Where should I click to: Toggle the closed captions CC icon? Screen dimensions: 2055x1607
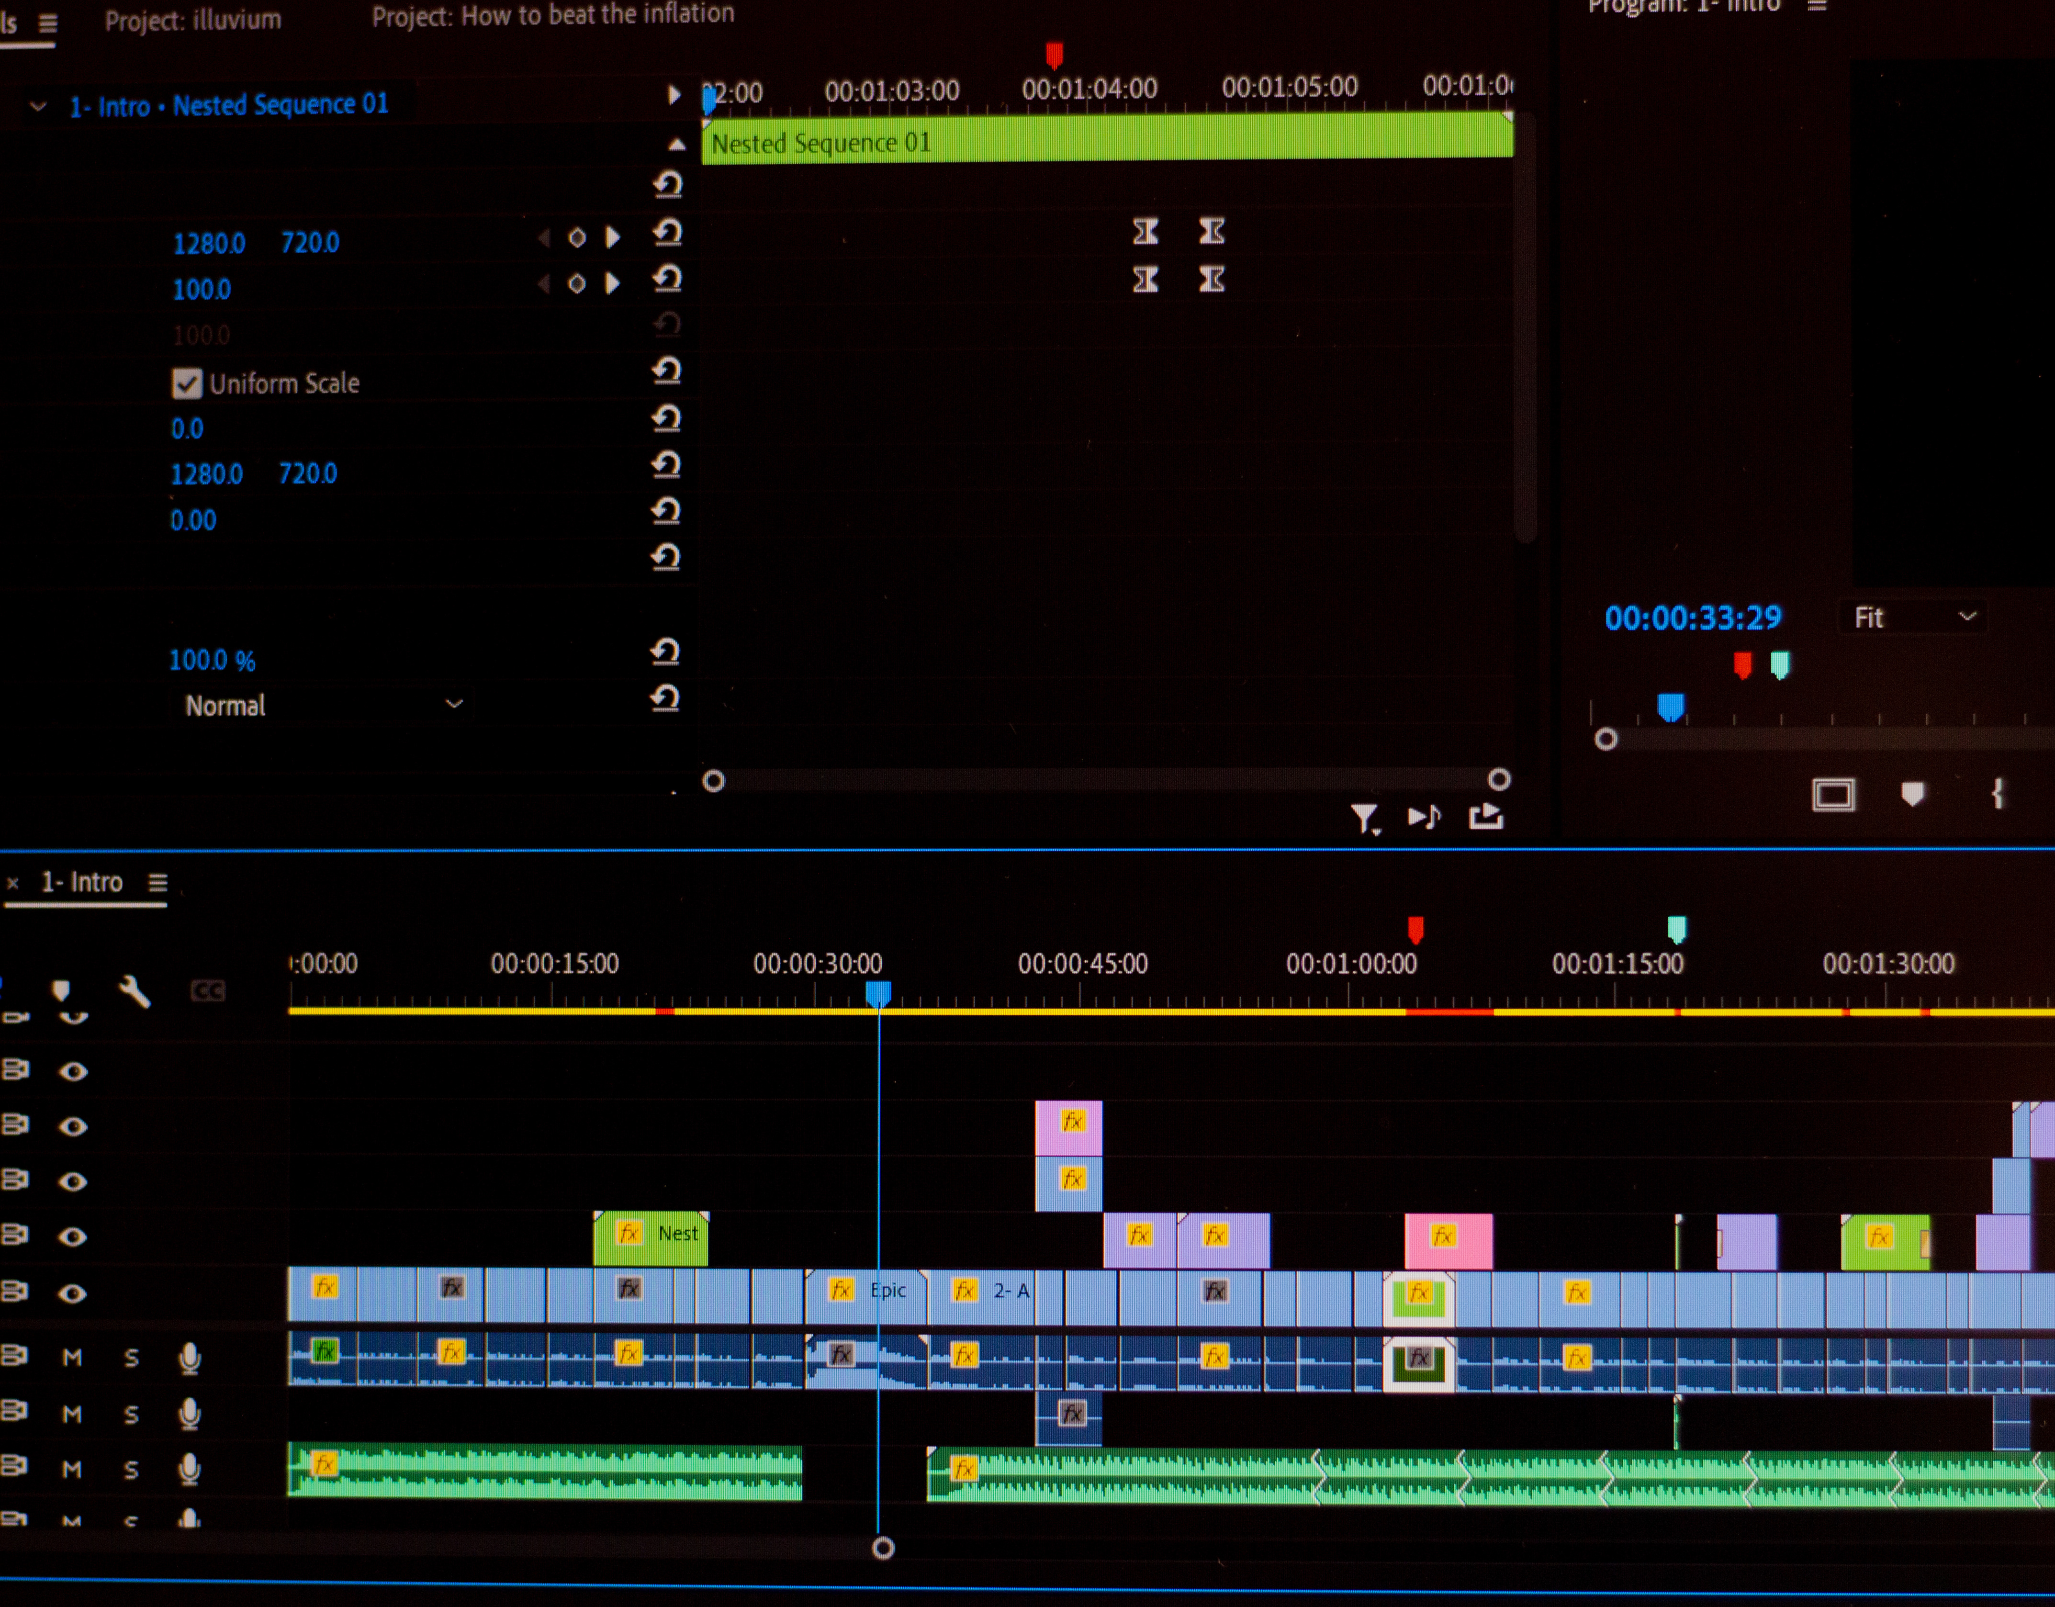[208, 991]
